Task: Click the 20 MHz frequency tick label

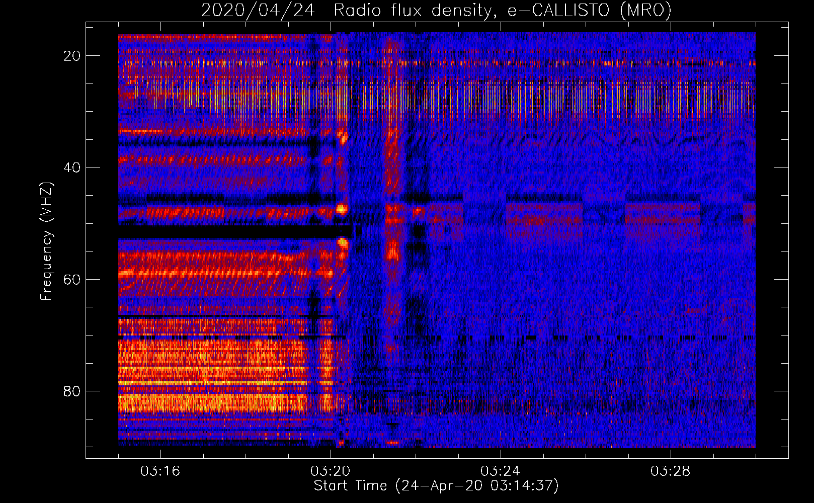Action: coord(72,56)
